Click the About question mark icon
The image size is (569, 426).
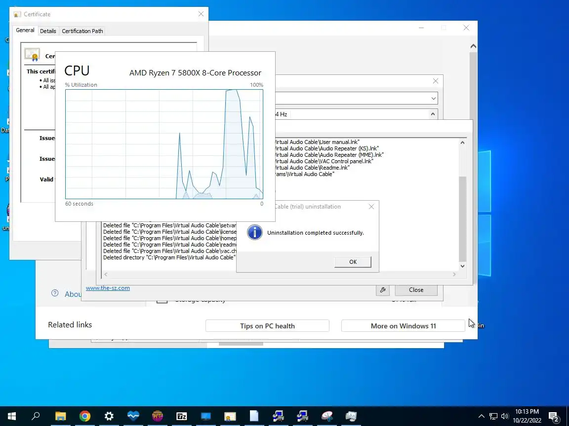click(x=55, y=293)
